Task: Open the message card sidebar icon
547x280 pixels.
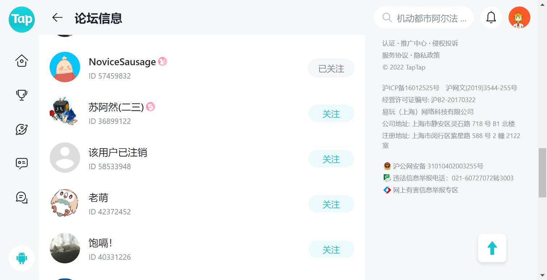Action: tap(22, 163)
